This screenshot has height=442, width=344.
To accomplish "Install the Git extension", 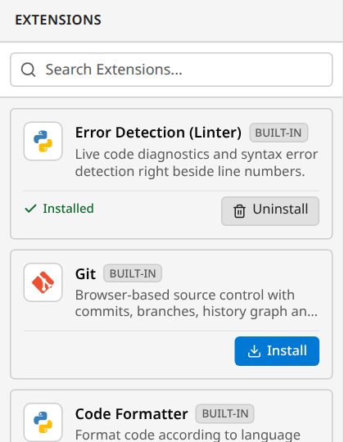I will click(277, 351).
